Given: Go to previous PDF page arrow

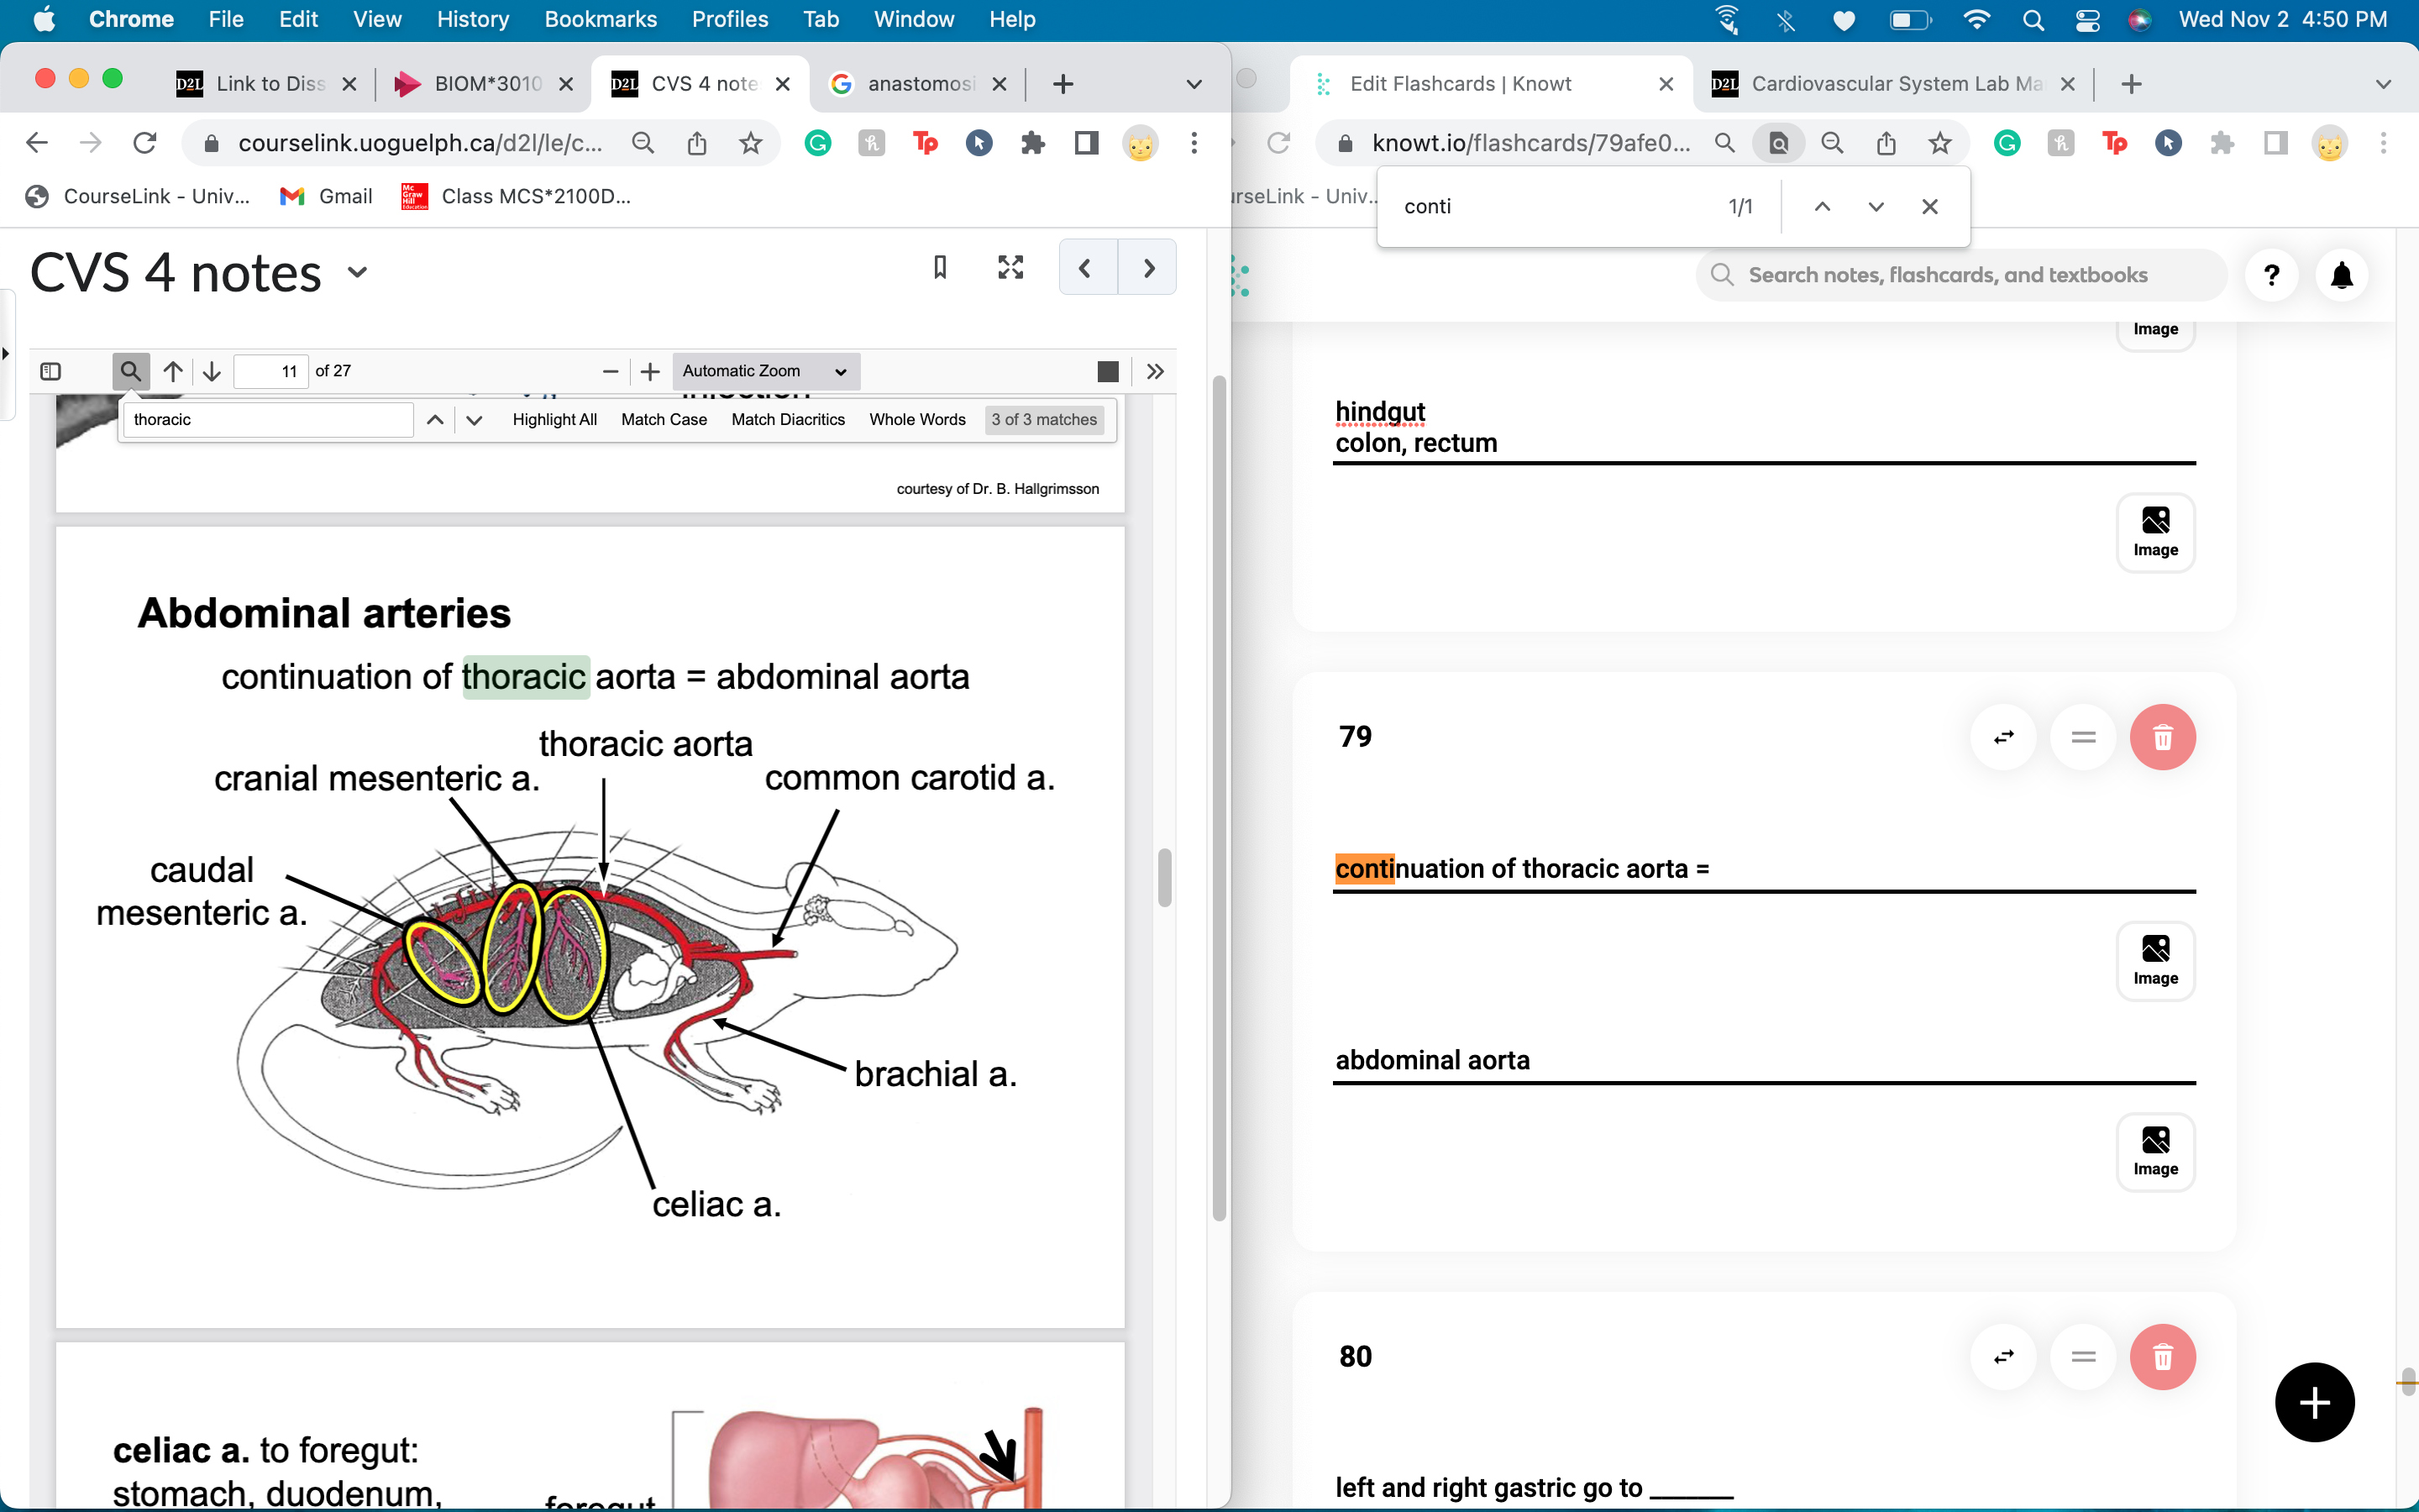Looking at the screenshot, I should pyautogui.click(x=173, y=371).
